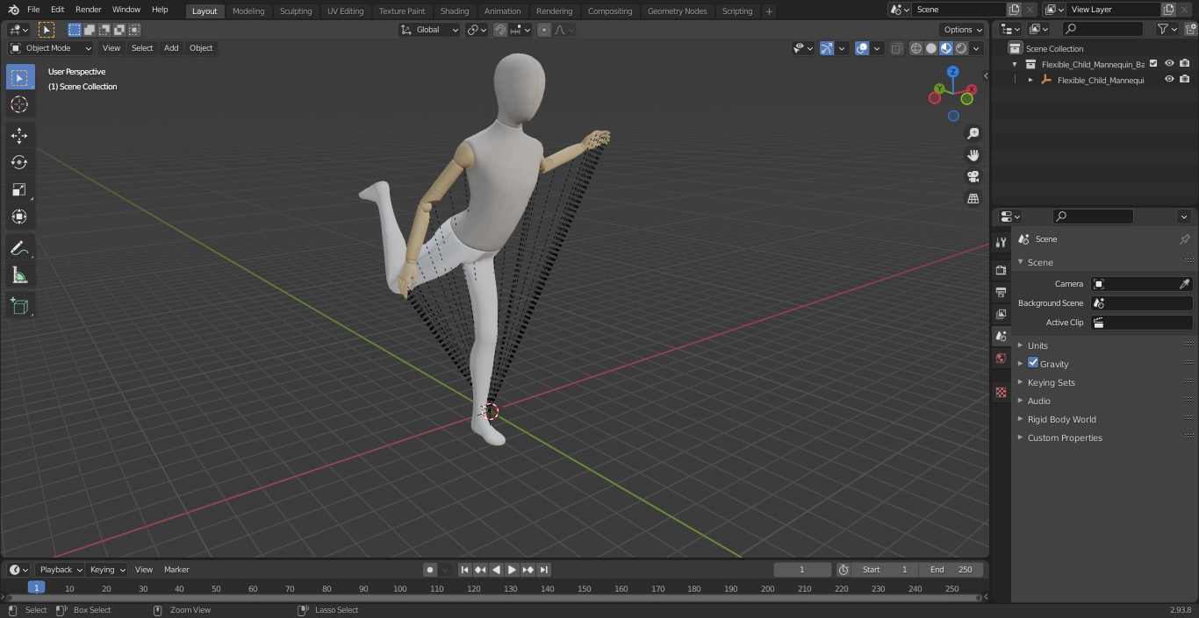Open the Output properties tab
1199x618 pixels.
click(x=1001, y=292)
